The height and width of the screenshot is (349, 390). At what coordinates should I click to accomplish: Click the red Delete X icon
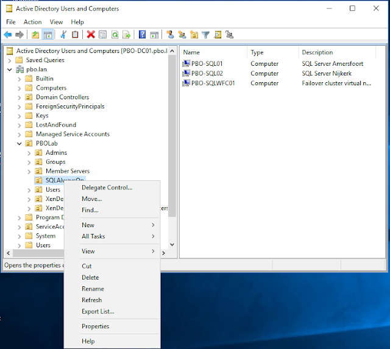(x=91, y=35)
